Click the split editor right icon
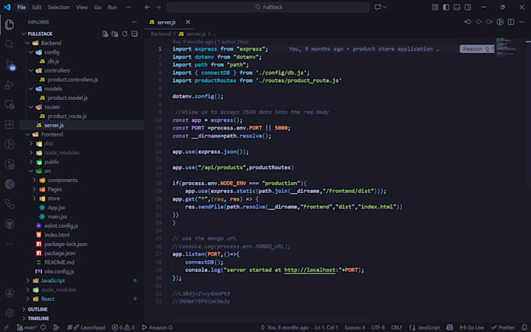 pos(511,22)
